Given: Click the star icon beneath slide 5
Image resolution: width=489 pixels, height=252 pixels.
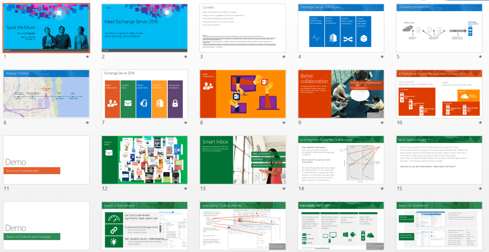Looking at the screenshot, I should (x=480, y=56).
